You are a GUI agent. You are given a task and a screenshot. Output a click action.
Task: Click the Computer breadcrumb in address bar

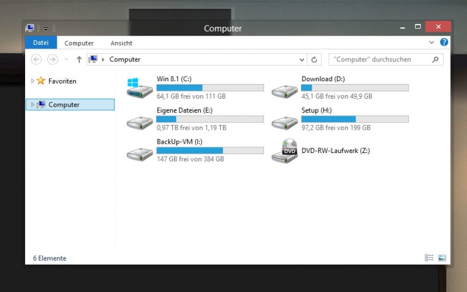[125, 60]
